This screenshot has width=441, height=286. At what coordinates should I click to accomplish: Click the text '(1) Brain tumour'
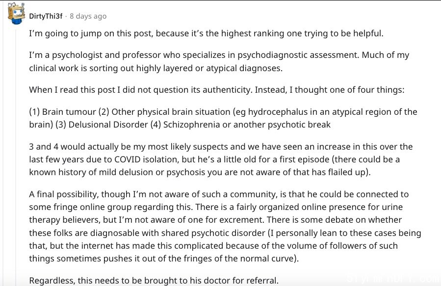coord(62,112)
